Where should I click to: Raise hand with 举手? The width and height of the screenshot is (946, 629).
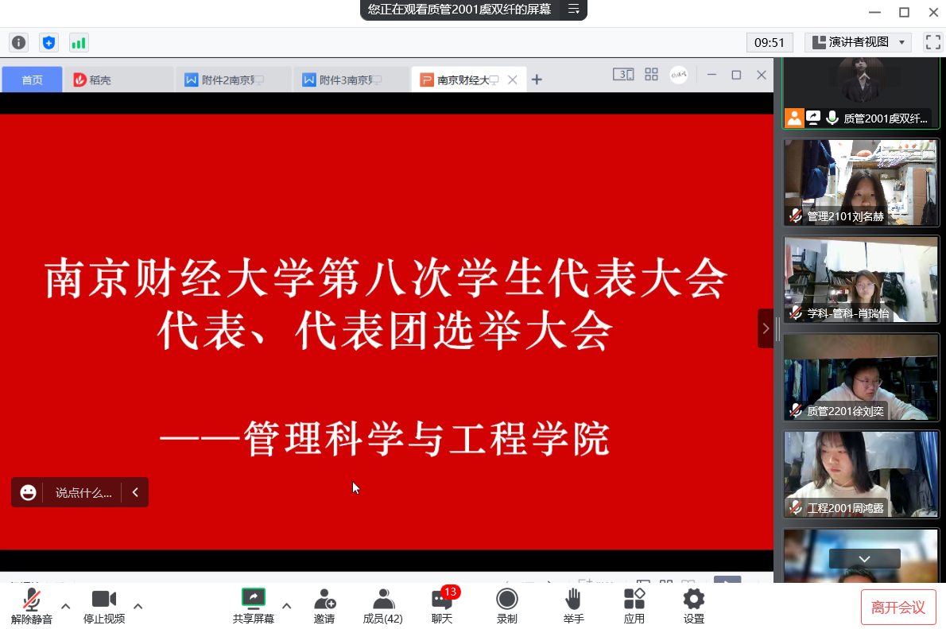pos(573,606)
